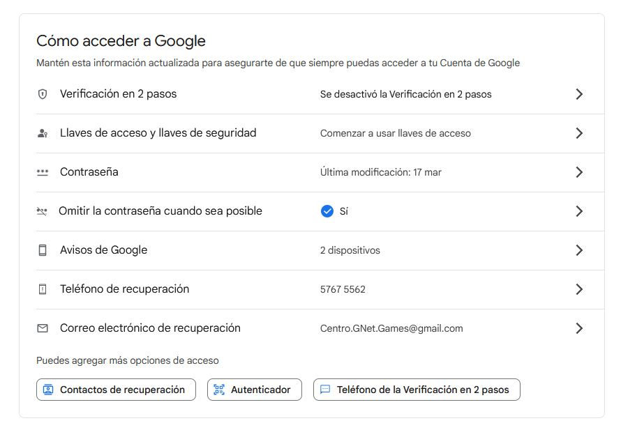Select the Avisos de Google row label
Viewport: 621px width, 430px height.
click(x=103, y=250)
